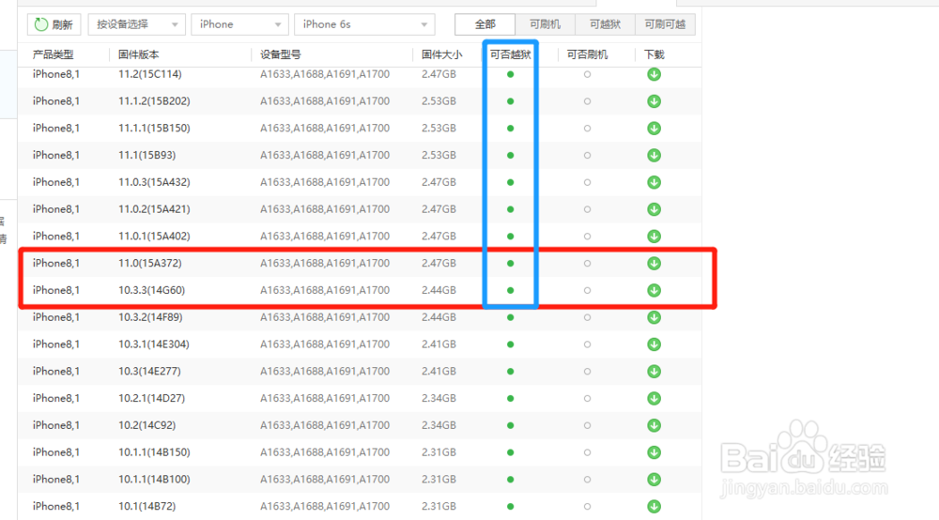Click iPhone8,1 in the 10.2(14C92) row
The image size is (939, 520).
tap(55, 425)
